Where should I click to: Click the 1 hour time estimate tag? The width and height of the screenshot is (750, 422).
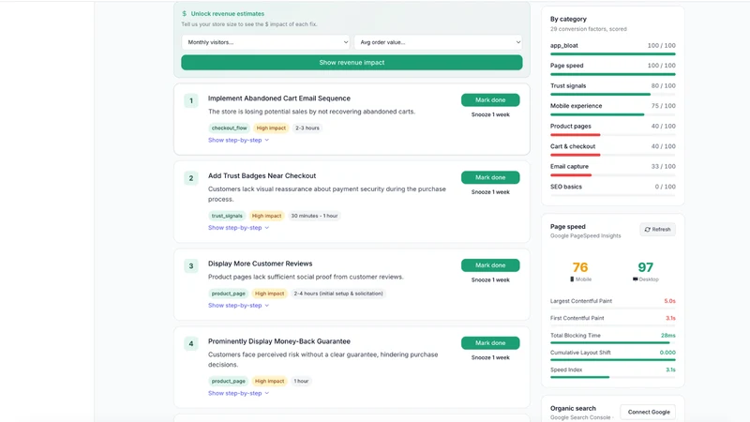[301, 382]
